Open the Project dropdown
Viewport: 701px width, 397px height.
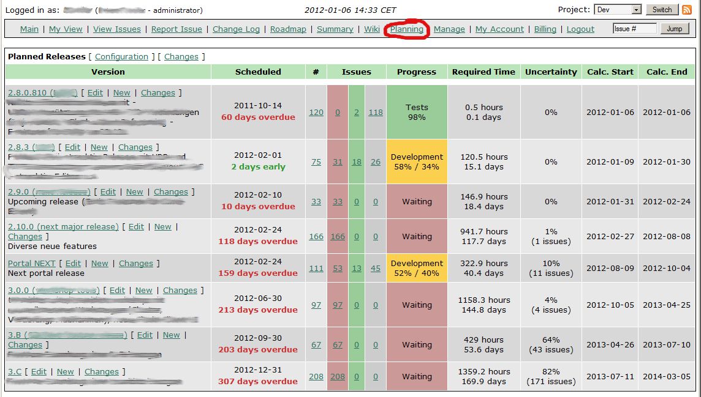click(618, 10)
